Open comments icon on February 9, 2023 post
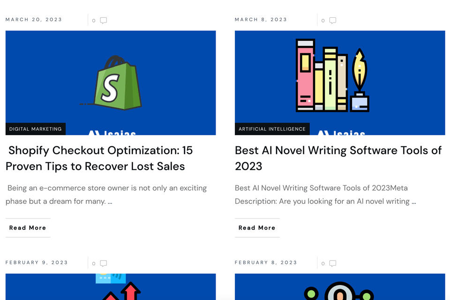 point(103,263)
